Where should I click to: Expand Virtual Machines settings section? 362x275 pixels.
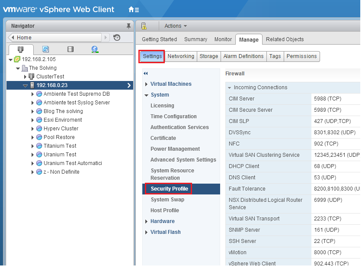(x=146, y=84)
